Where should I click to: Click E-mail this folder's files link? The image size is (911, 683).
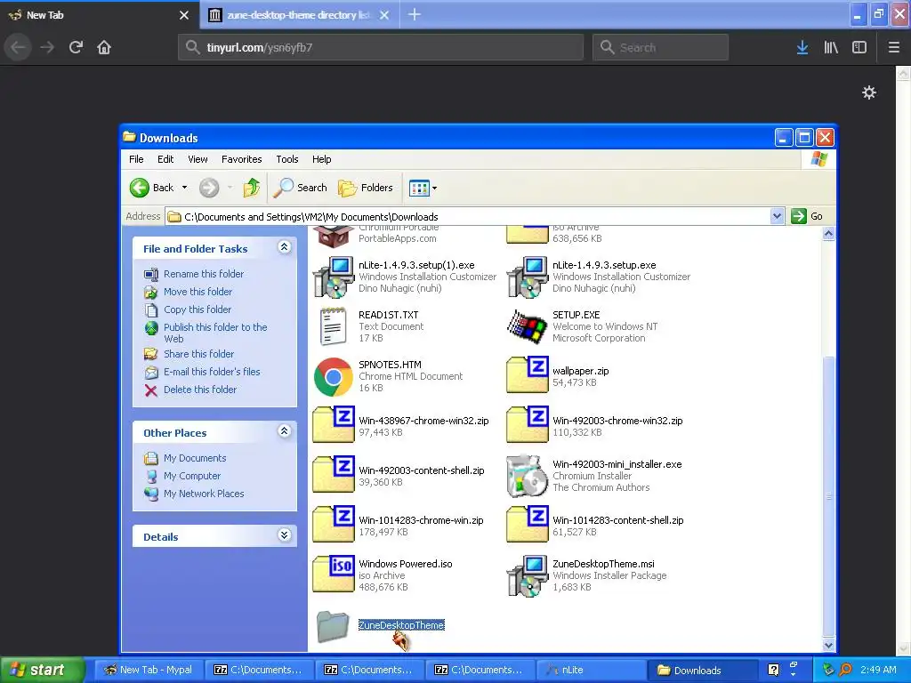(x=212, y=372)
